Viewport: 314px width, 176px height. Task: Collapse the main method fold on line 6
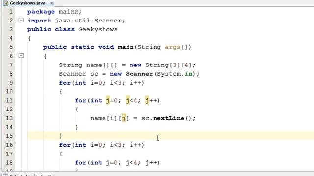[21, 56]
